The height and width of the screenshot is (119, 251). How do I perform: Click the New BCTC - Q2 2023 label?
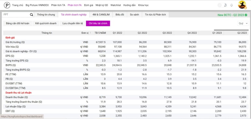pos(231,15)
